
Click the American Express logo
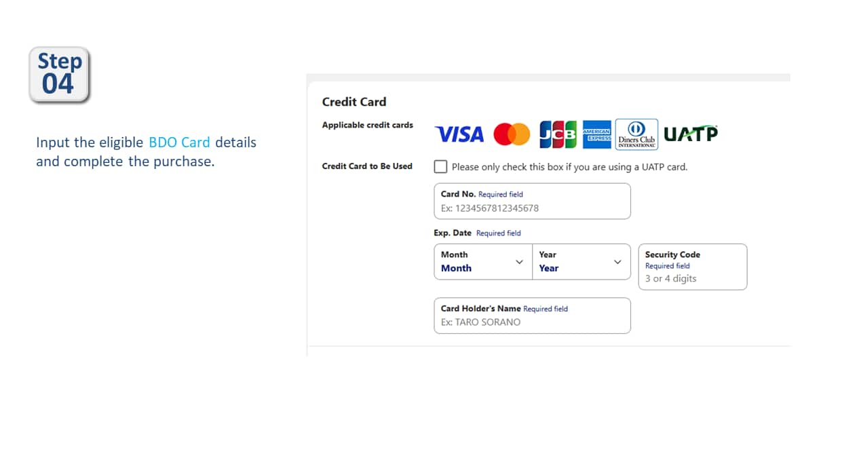point(597,134)
